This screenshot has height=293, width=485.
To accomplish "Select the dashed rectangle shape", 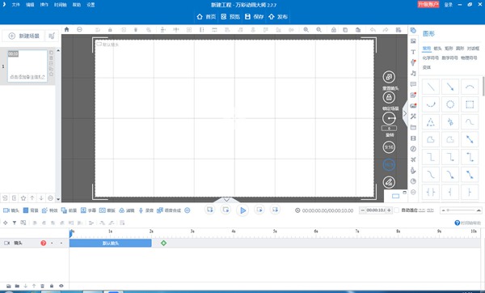I will [470, 104].
